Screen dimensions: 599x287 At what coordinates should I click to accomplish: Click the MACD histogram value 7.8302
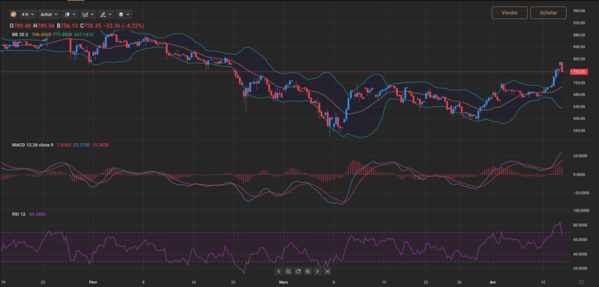coord(64,145)
